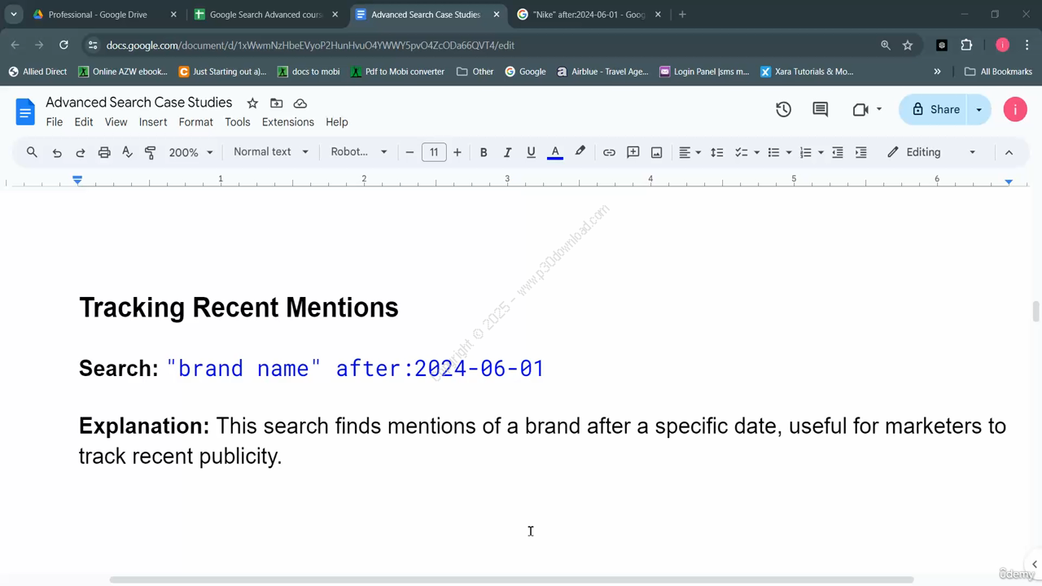This screenshot has width=1042, height=586.
Task: Switch to Professional - Google Drive tab
Action: pyautogui.click(x=104, y=15)
